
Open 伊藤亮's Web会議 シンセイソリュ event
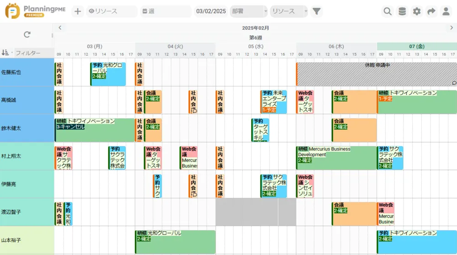click(305, 186)
